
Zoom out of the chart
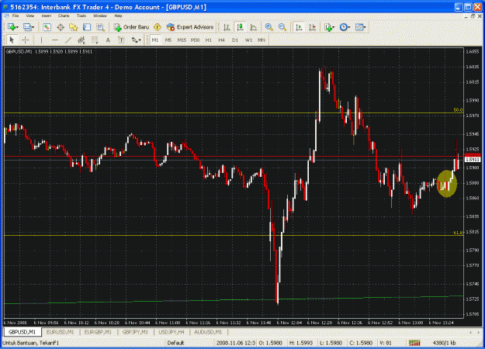[282, 27]
